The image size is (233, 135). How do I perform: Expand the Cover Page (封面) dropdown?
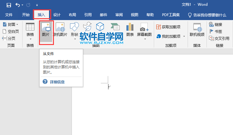[11, 24]
